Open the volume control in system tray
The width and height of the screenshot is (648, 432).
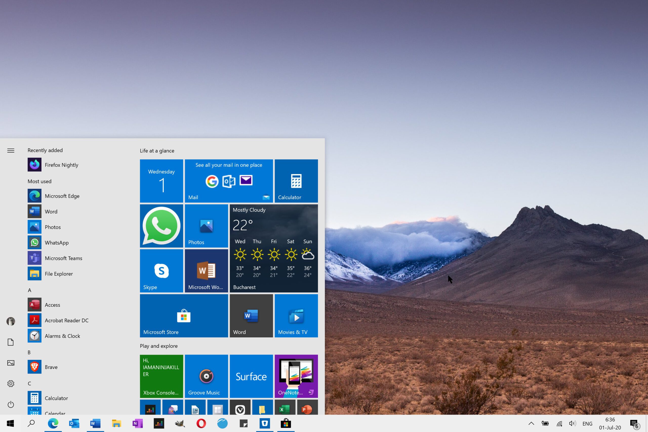(x=573, y=423)
